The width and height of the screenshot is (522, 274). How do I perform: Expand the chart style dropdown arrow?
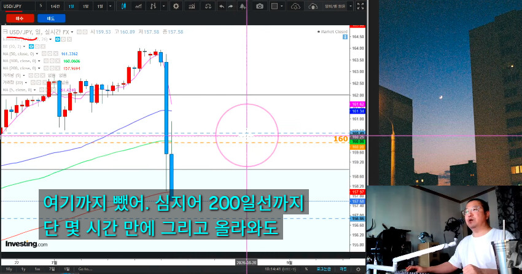[163, 6]
